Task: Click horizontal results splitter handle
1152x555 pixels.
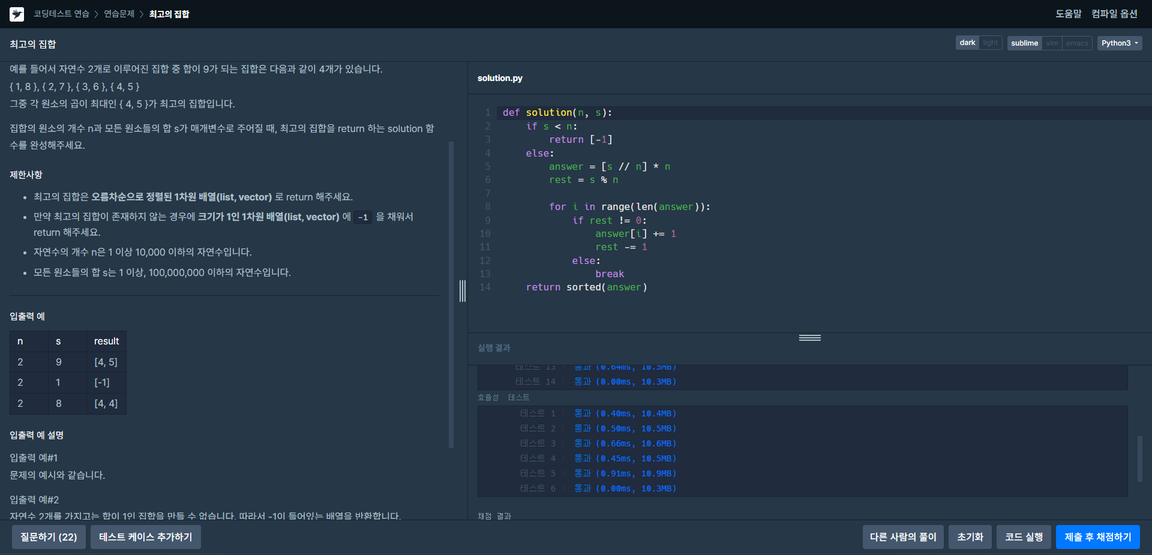Action: 810,338
